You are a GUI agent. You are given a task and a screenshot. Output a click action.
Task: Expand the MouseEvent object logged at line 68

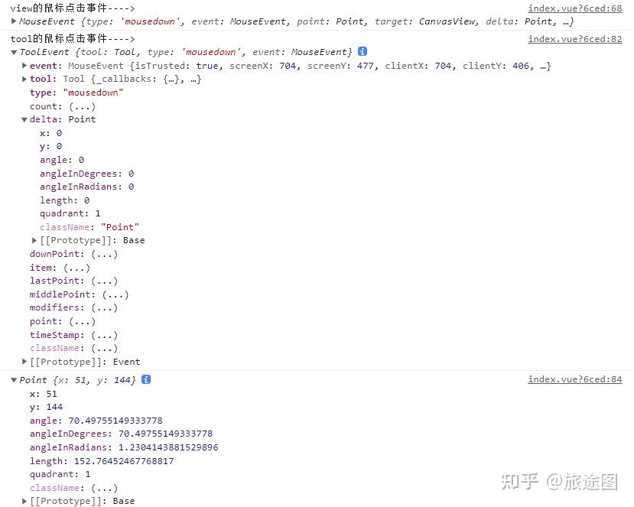[x=15, y=21]
